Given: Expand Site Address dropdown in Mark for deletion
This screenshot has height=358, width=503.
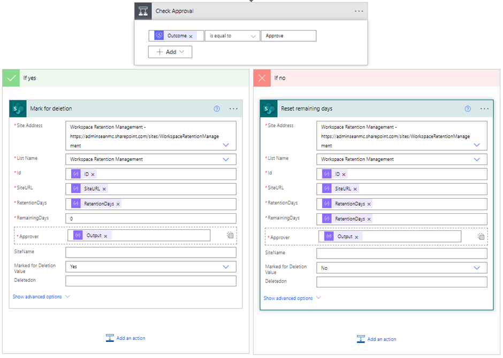Looking at the screenshot, I should click(226, 145).
